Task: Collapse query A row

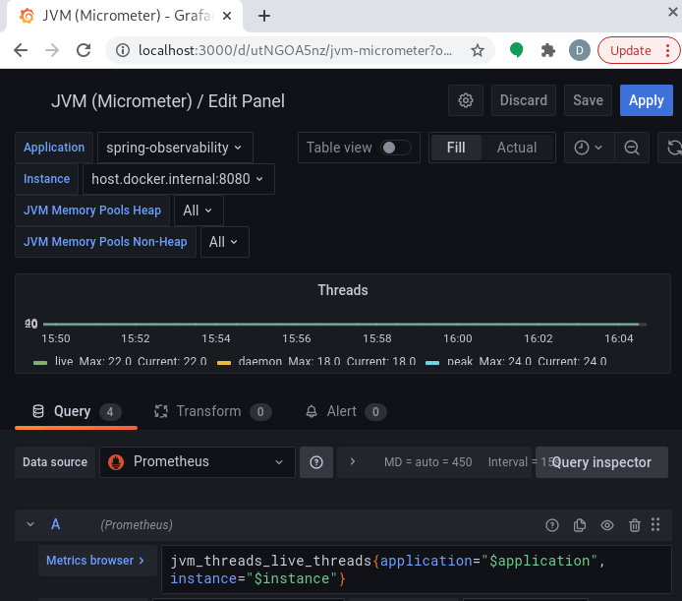Action: pos(30,524)
